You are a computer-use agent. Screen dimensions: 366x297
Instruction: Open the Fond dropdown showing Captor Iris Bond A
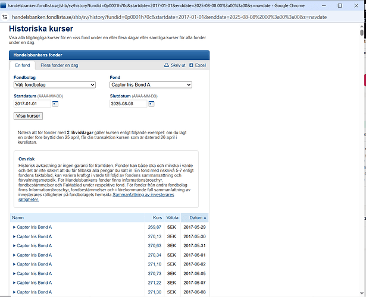point(151,85)
